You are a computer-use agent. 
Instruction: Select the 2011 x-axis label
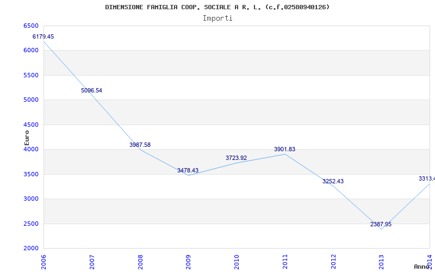pos(285,261)
